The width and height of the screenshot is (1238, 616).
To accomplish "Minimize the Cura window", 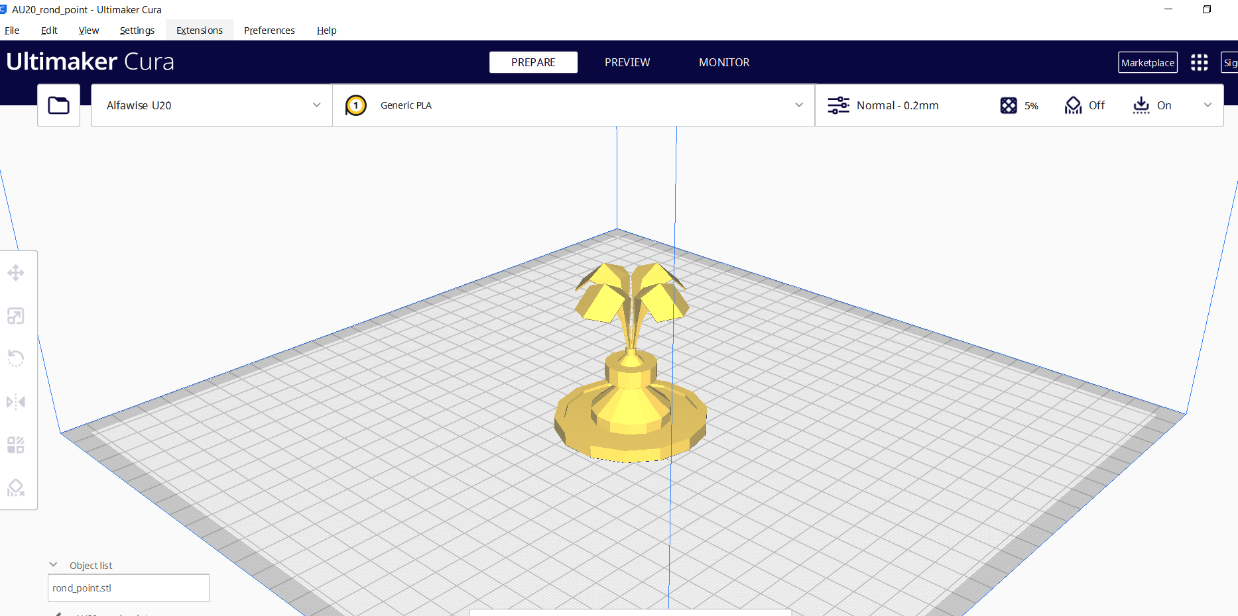I will tap(1168, 9).
